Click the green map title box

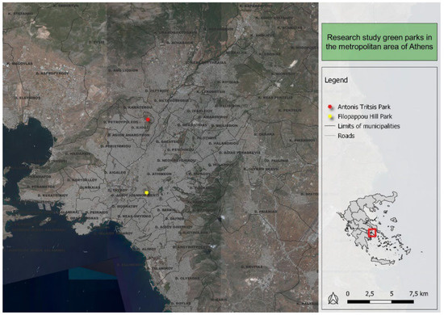coord(379,42)
